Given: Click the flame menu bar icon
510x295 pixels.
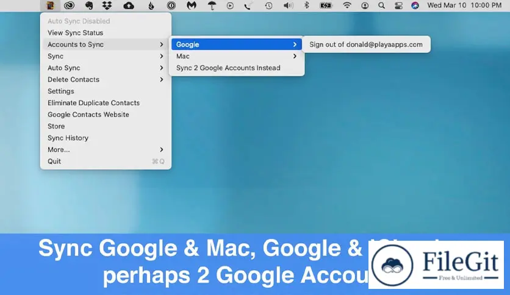Looking at the screenshot, I should pyautogui.click(x=151, y=5).
